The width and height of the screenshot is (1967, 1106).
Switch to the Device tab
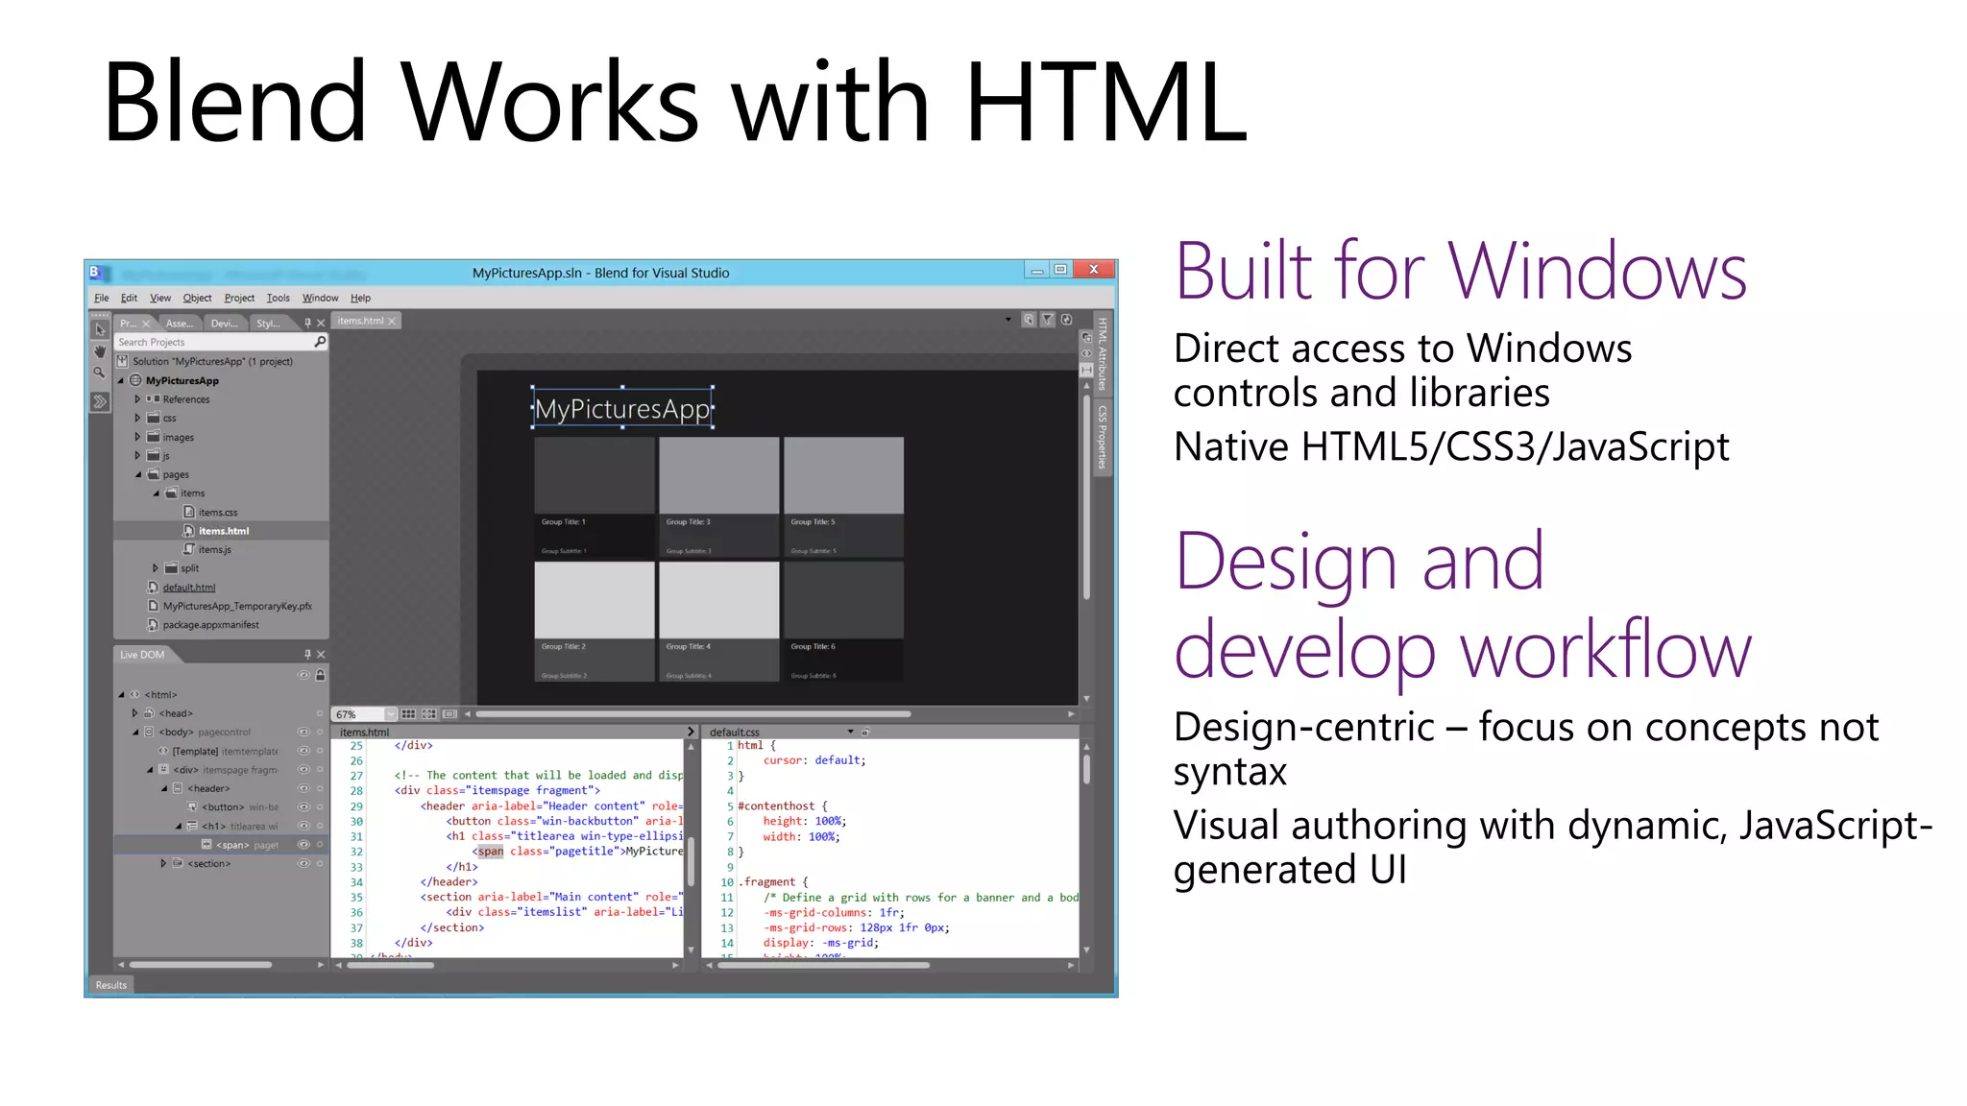click(224, 324)
